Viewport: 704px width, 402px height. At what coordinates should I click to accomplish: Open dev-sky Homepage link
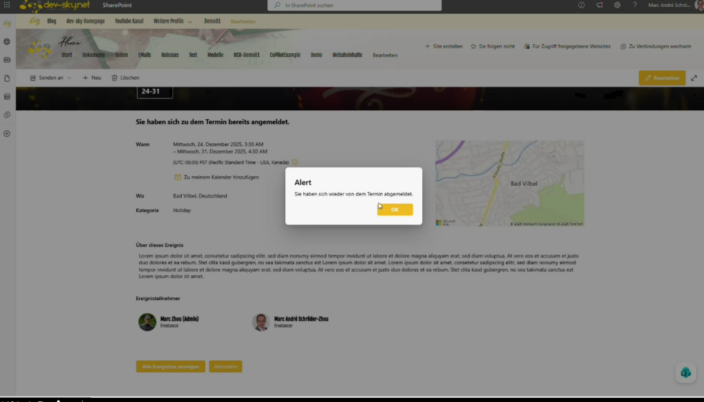85,21
